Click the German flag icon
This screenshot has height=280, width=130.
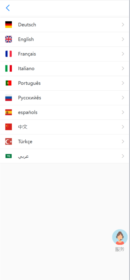(8, 25)
